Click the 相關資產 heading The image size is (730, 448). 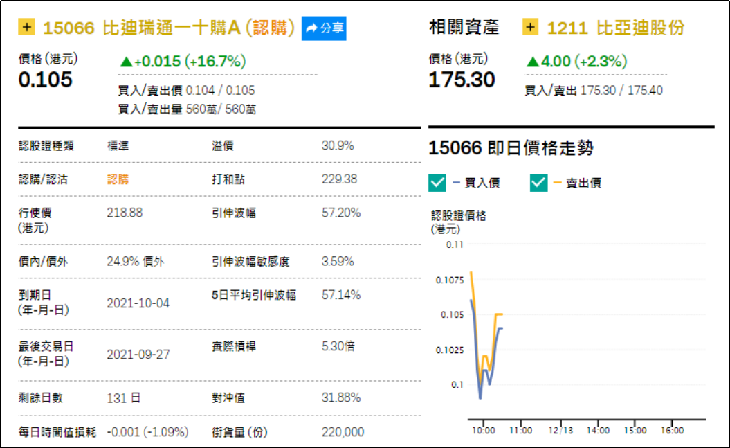(464, 27)
